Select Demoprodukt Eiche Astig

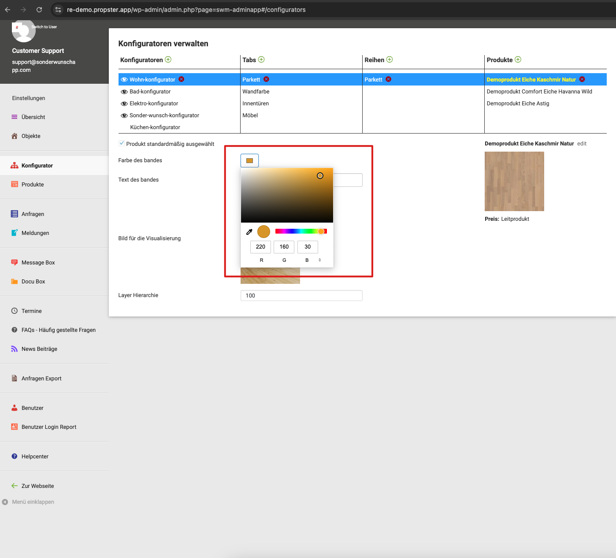pyautogui.click(x=518, y=104)
